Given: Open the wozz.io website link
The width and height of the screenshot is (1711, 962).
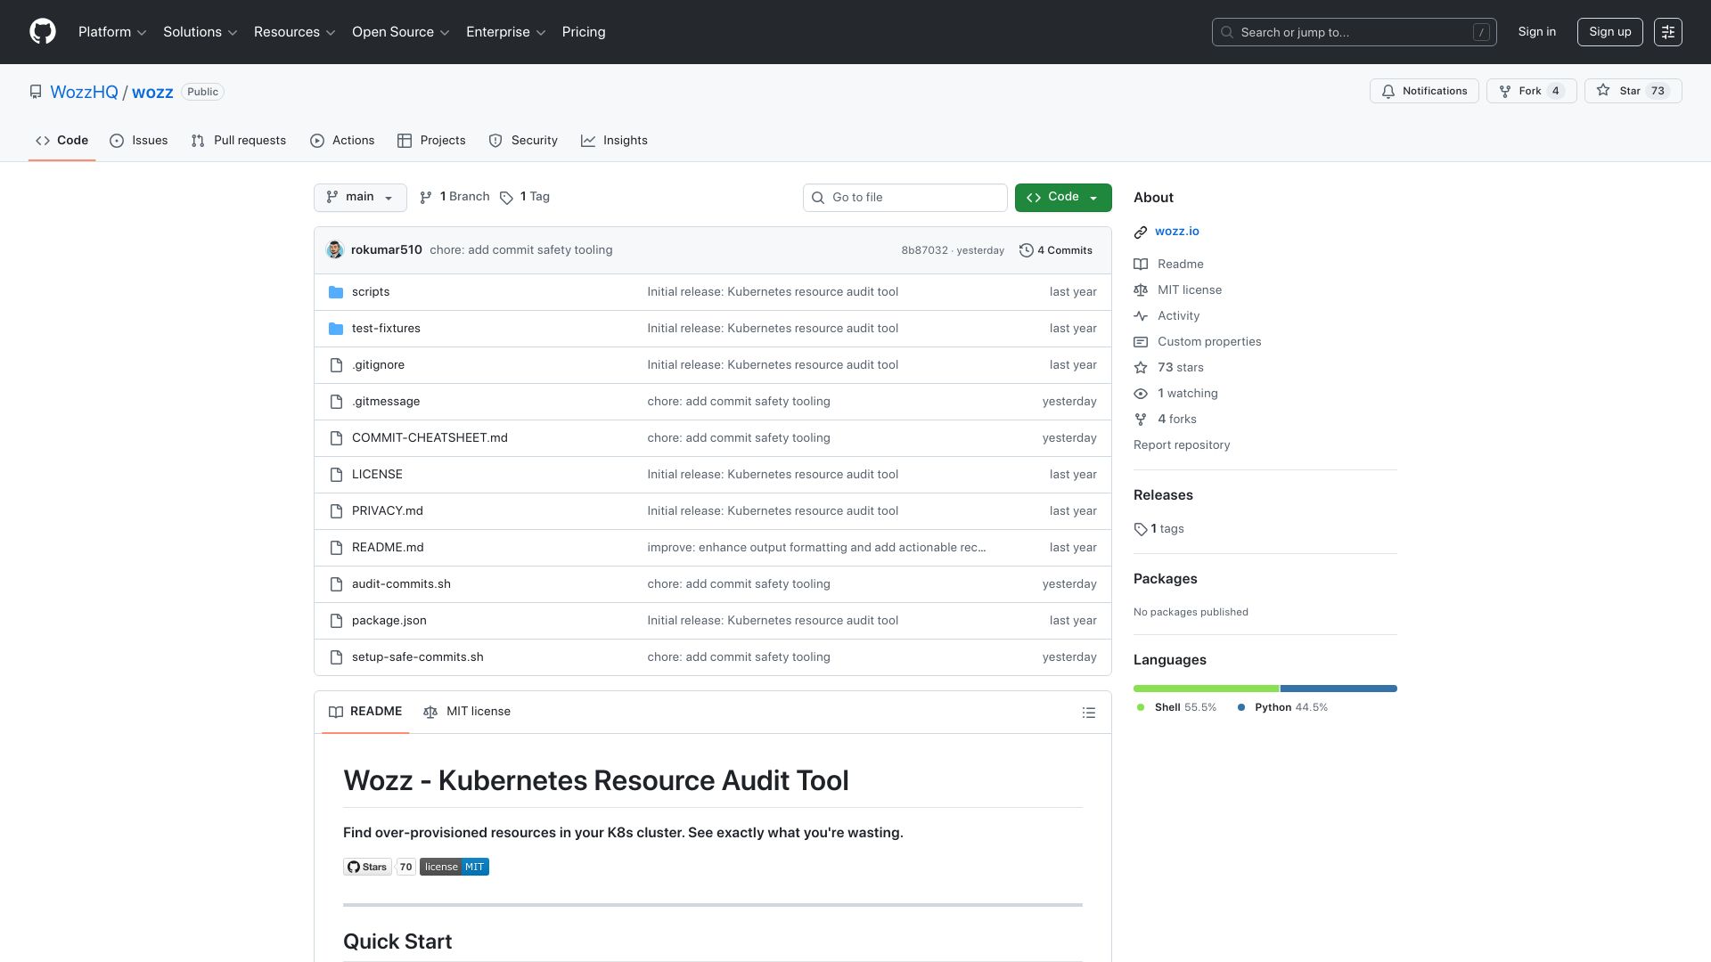Looking at the screenshot, I should 1177,232.
